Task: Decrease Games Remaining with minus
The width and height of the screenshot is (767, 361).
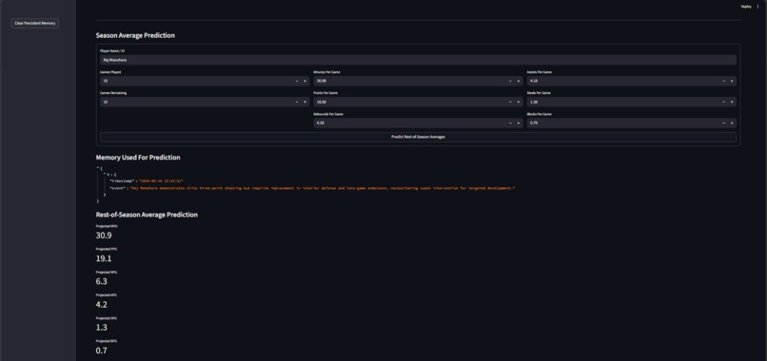Action: [x=297, y=102]
